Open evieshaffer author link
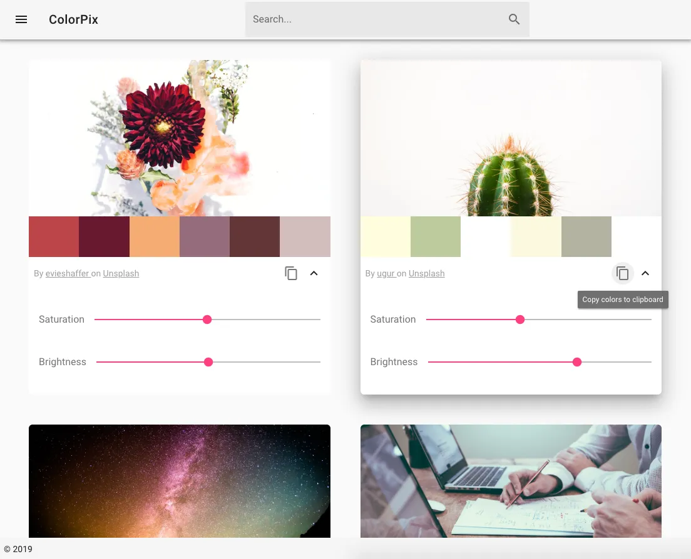This screenshot has height=559, width=691. 68,273
